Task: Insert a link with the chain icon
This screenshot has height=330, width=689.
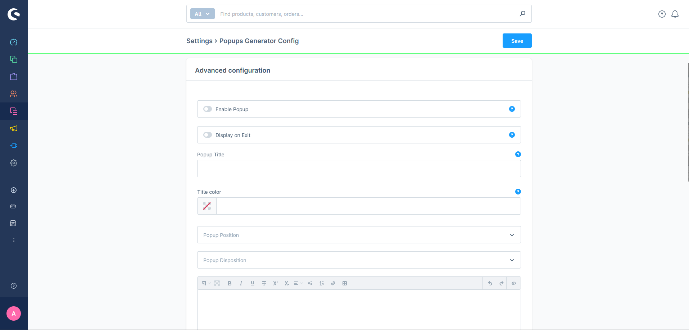Action: [333, 283]
